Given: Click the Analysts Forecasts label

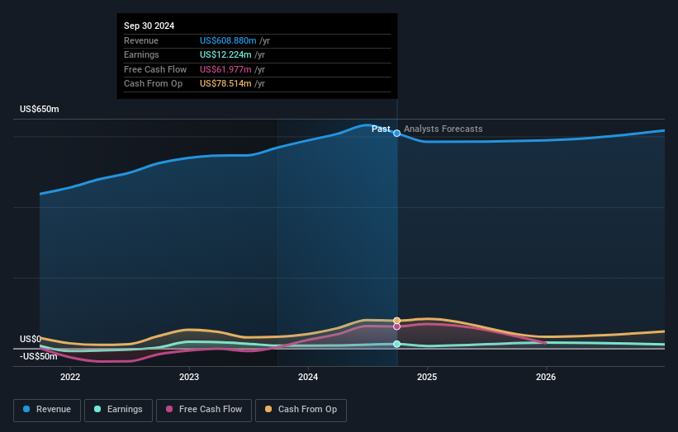Looking at the screenshot, I should coord(443,129).
